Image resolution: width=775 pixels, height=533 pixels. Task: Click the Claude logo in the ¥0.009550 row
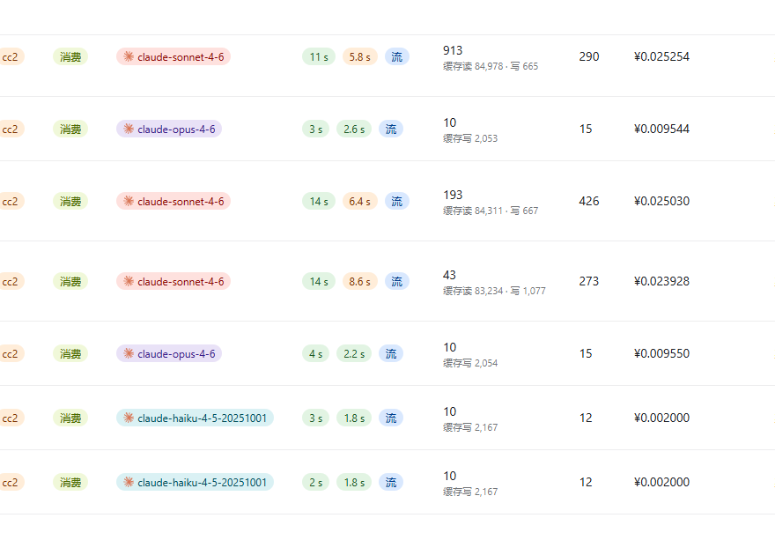point(129,353)
